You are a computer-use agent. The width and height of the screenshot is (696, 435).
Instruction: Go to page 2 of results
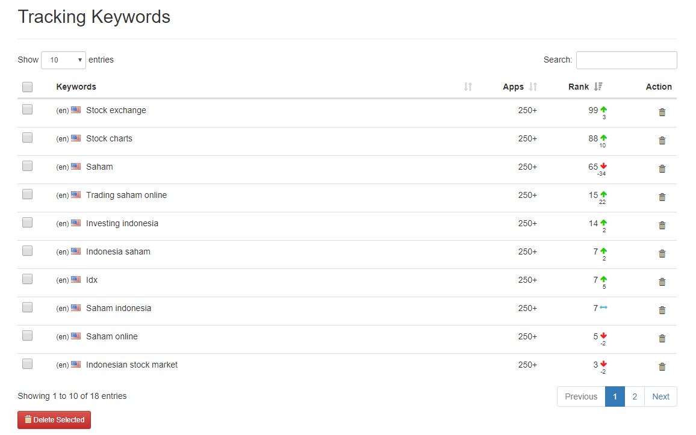pyautogui.click(x=635, y=396)
